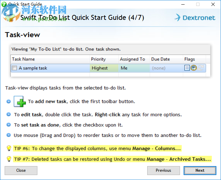Click the Task Name column header

(x=50, y=59)
